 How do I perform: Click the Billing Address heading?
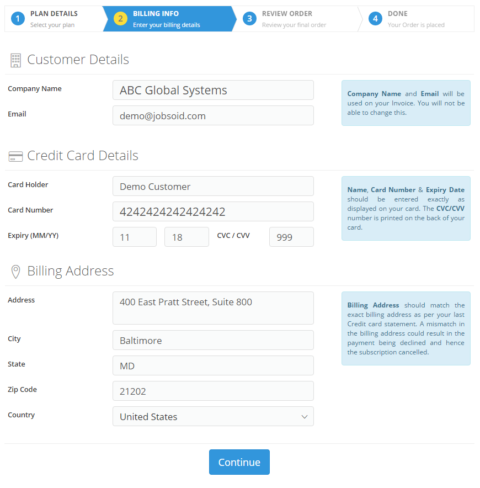71,271
